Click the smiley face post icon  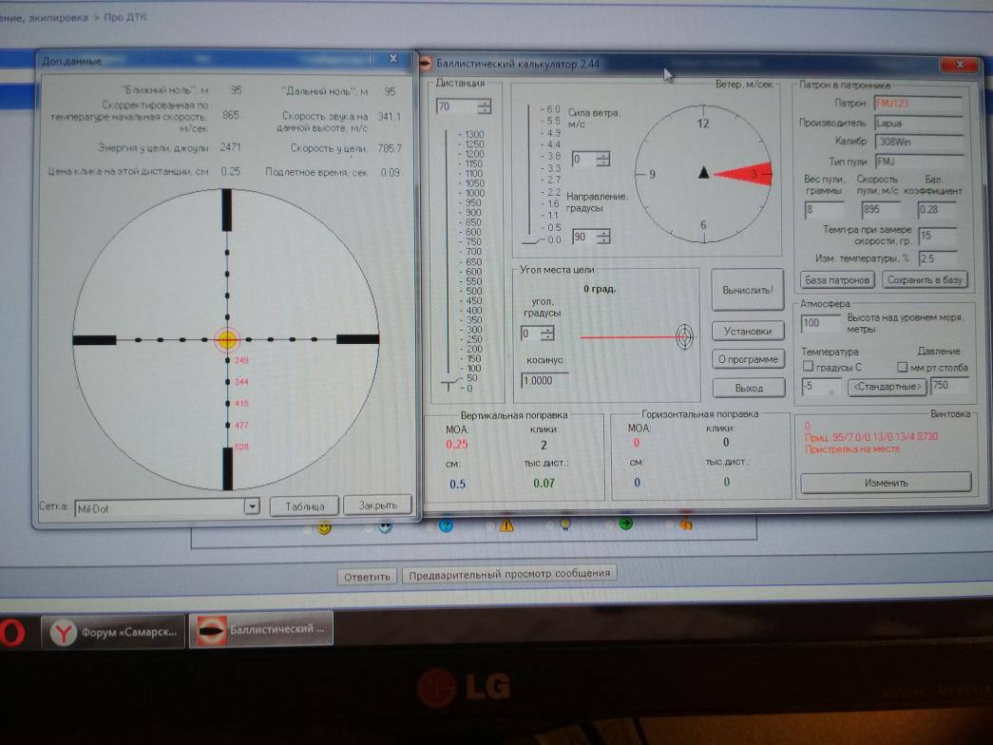point(324,527)
